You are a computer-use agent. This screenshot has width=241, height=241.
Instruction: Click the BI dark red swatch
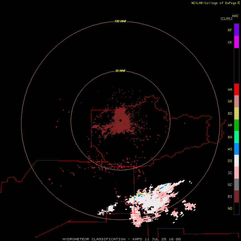coord(236,197)
